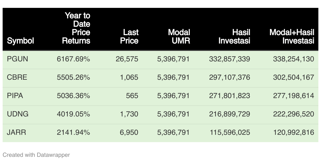Click UDNG's total value 222,296,520
This screenshot has width=321, height=161.
click(x=294, y=114)
